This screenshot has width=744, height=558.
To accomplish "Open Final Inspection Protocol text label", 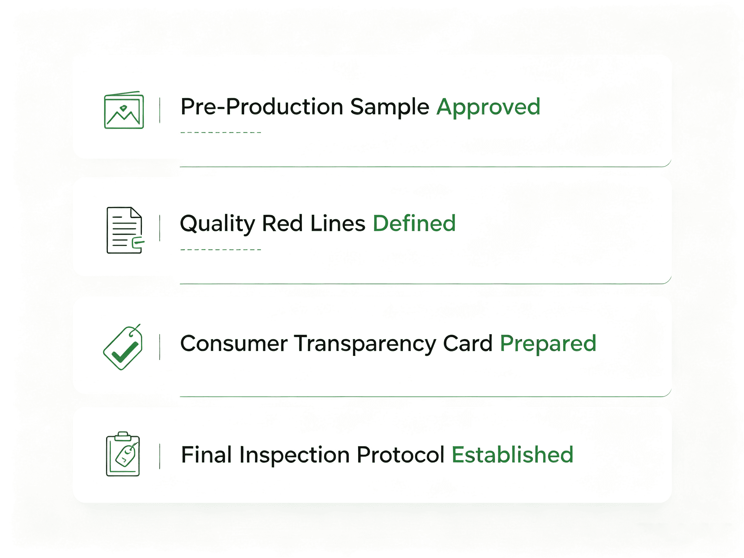I will [313, 455].
